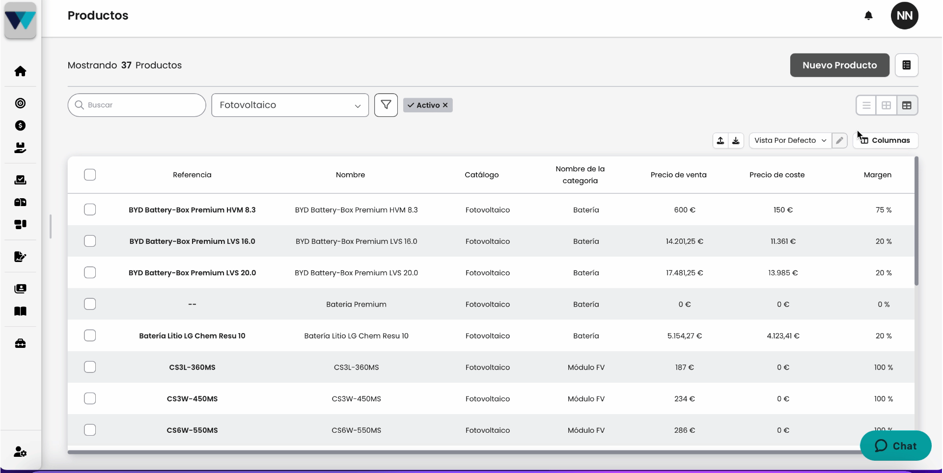The image size is (943, 473).
Task: Open CS3W-450MS reference cell
Action: click(x=192, y=398)
